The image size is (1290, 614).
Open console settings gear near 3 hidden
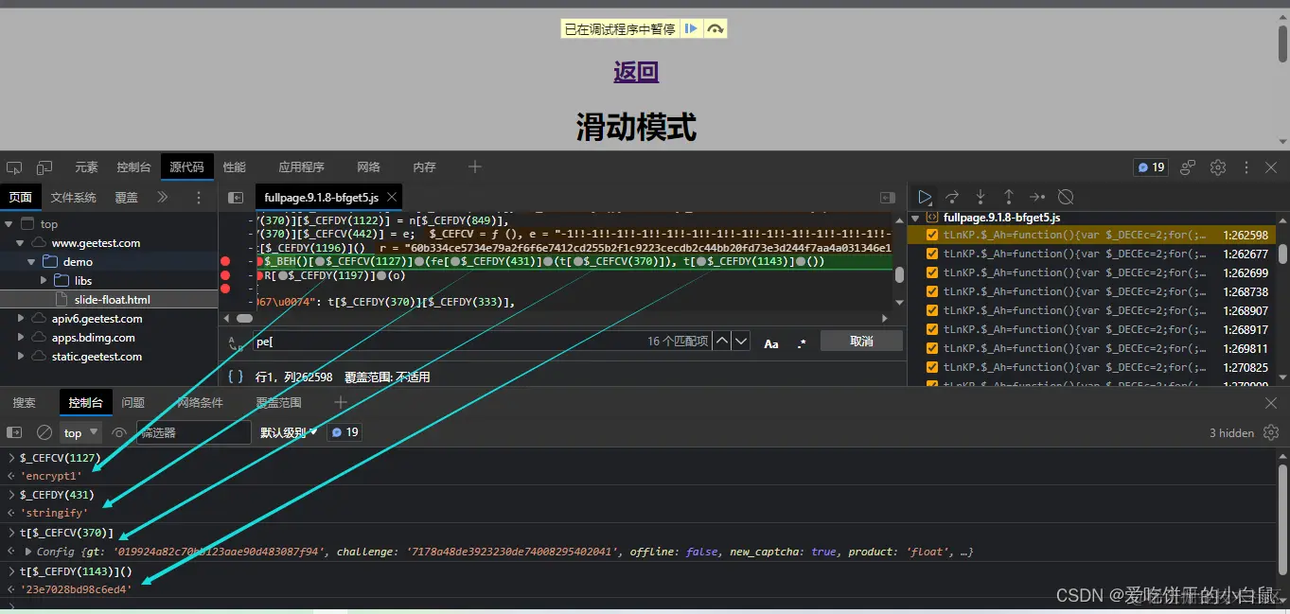[1270, 432]
